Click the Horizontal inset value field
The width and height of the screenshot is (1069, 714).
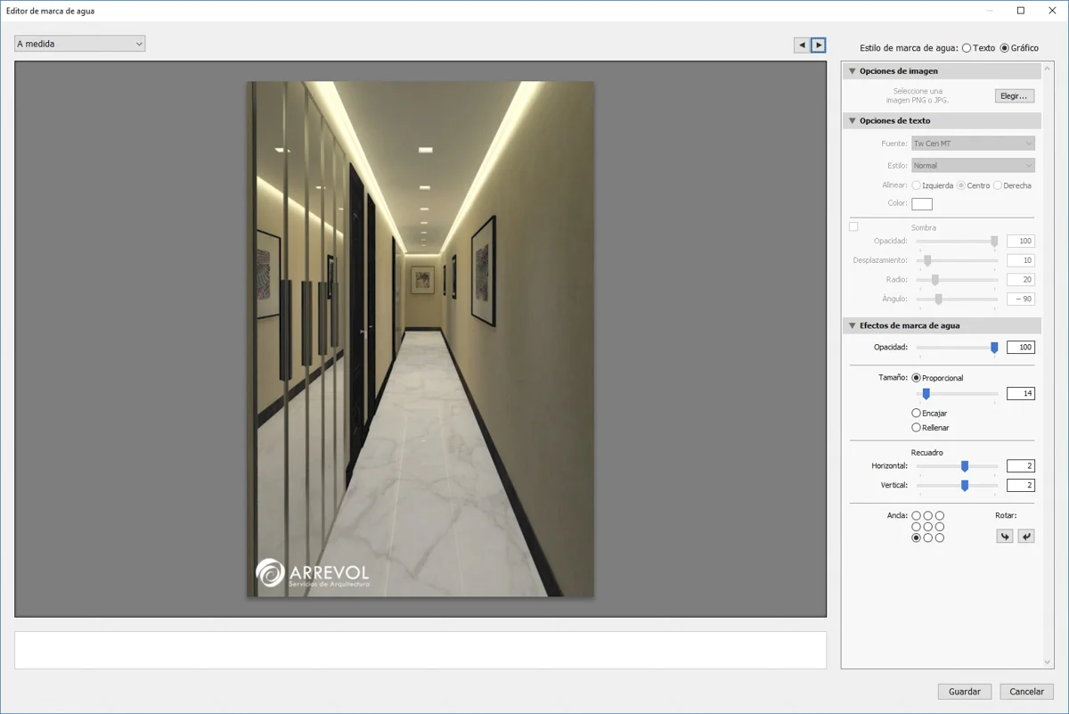[1021, 466]
